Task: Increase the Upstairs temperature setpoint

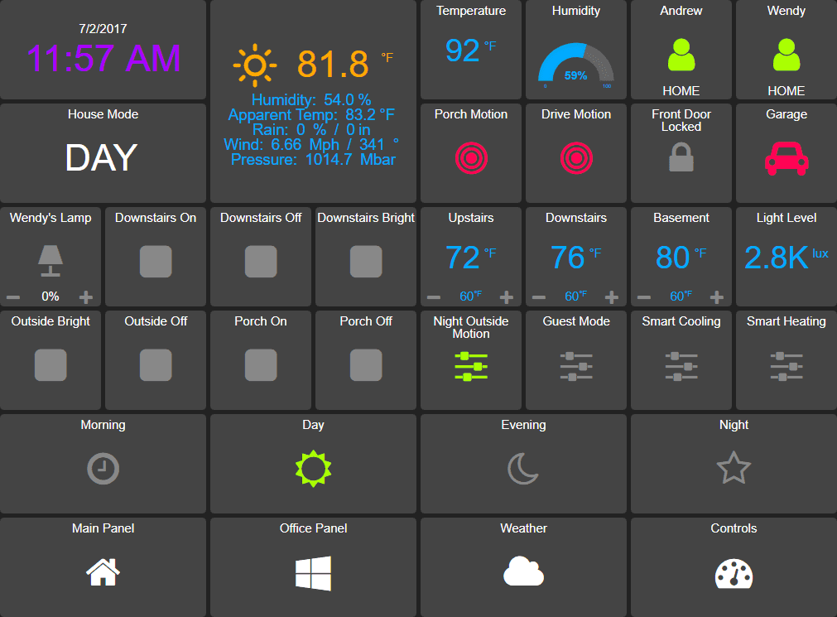Action: (507, 296)
